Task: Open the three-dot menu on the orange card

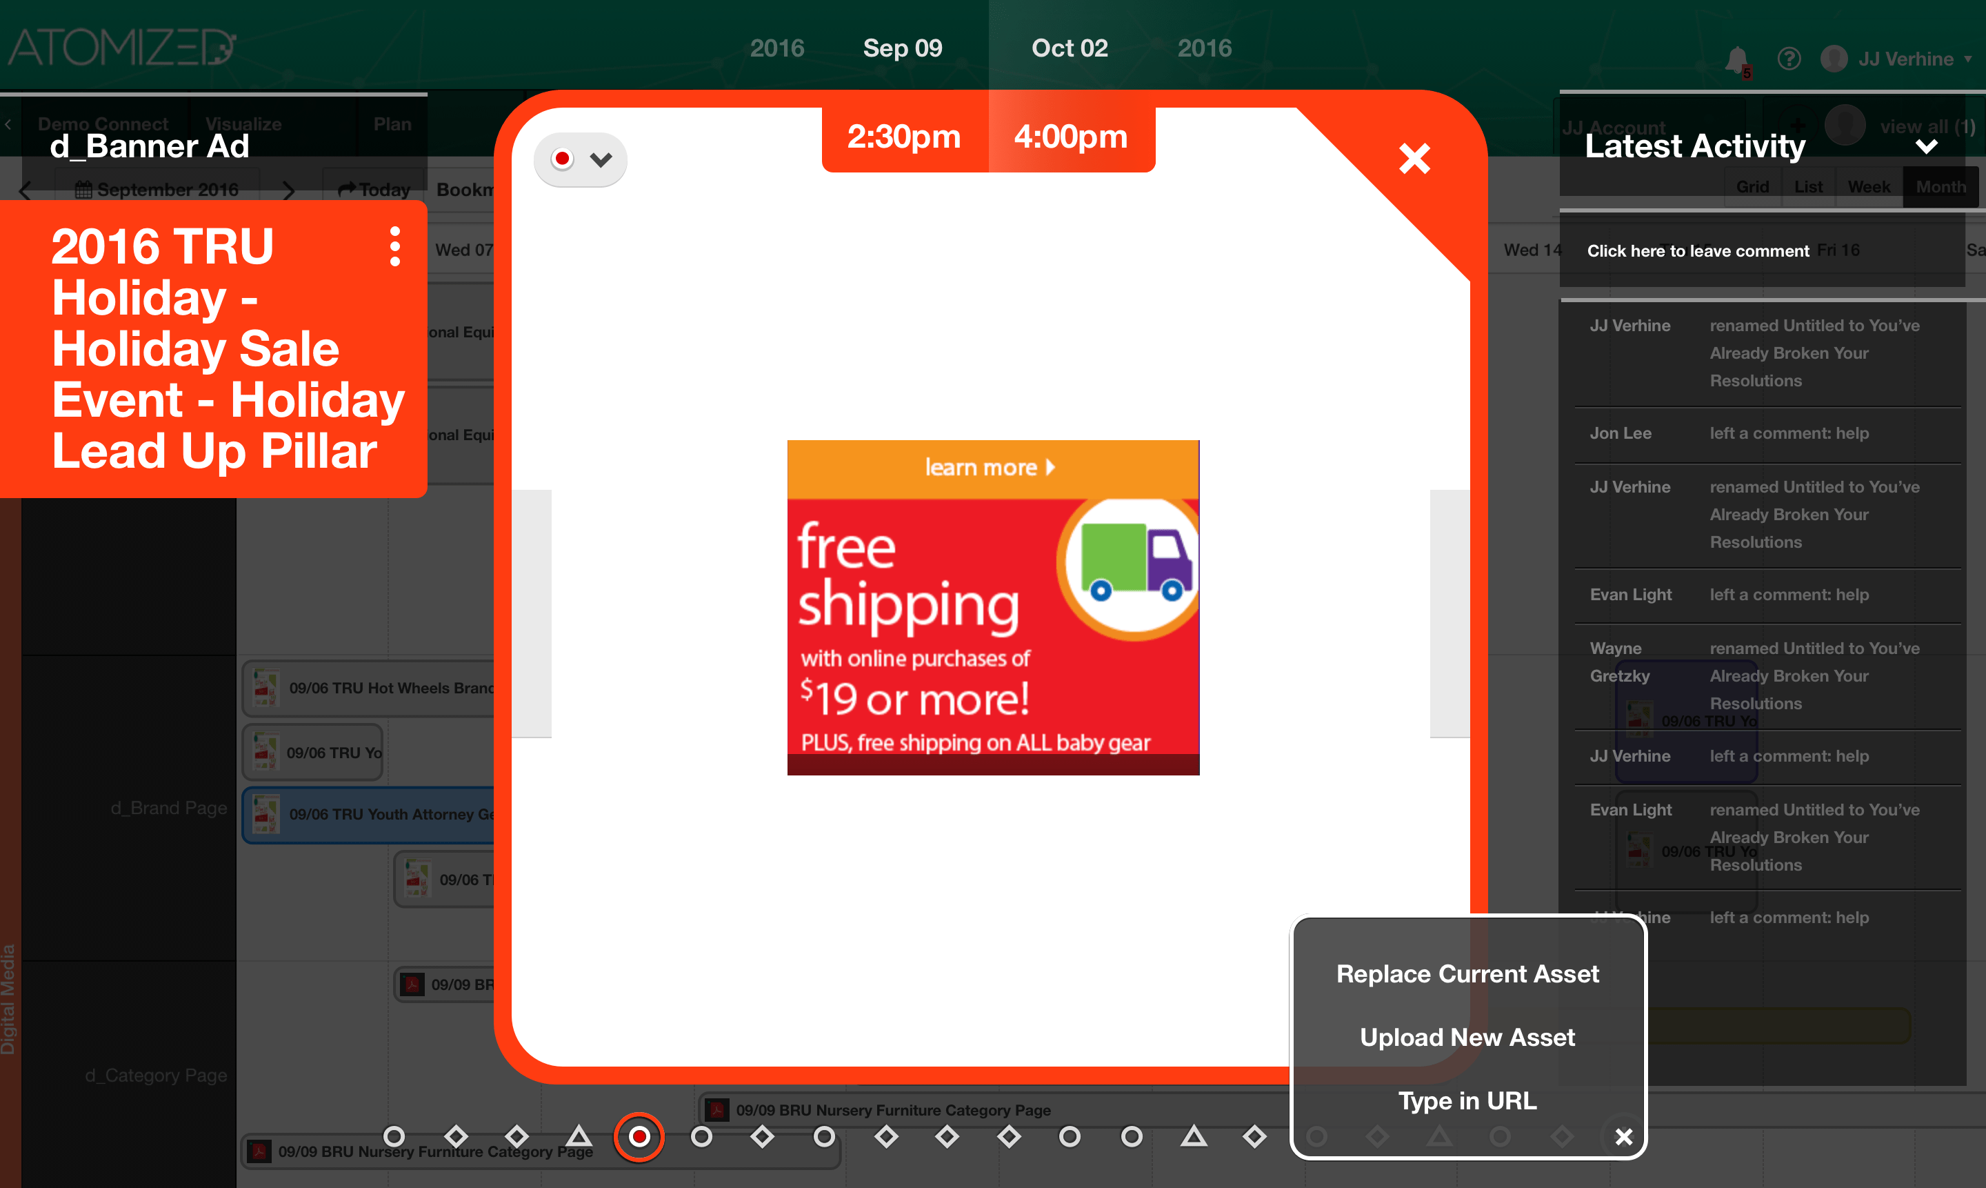Action: pyautogui.click(x=394, y=246)
